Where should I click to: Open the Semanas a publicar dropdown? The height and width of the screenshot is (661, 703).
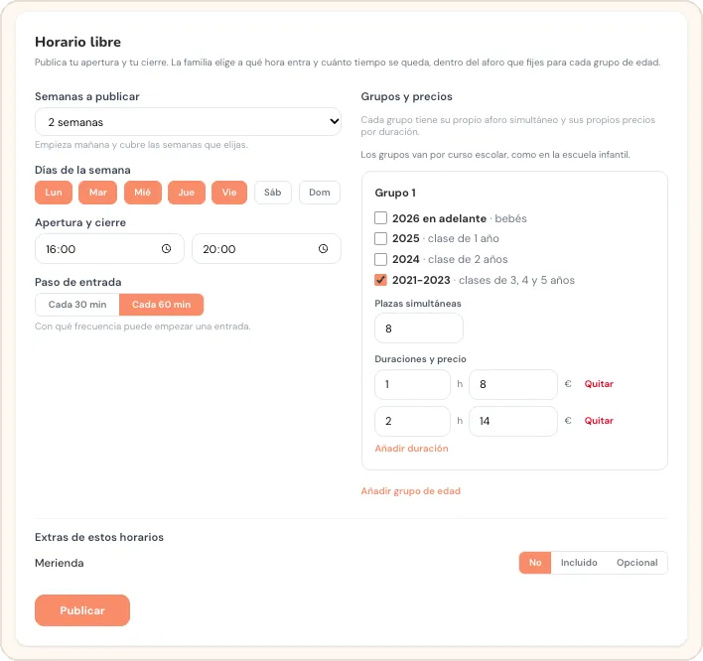coord(188,122)
